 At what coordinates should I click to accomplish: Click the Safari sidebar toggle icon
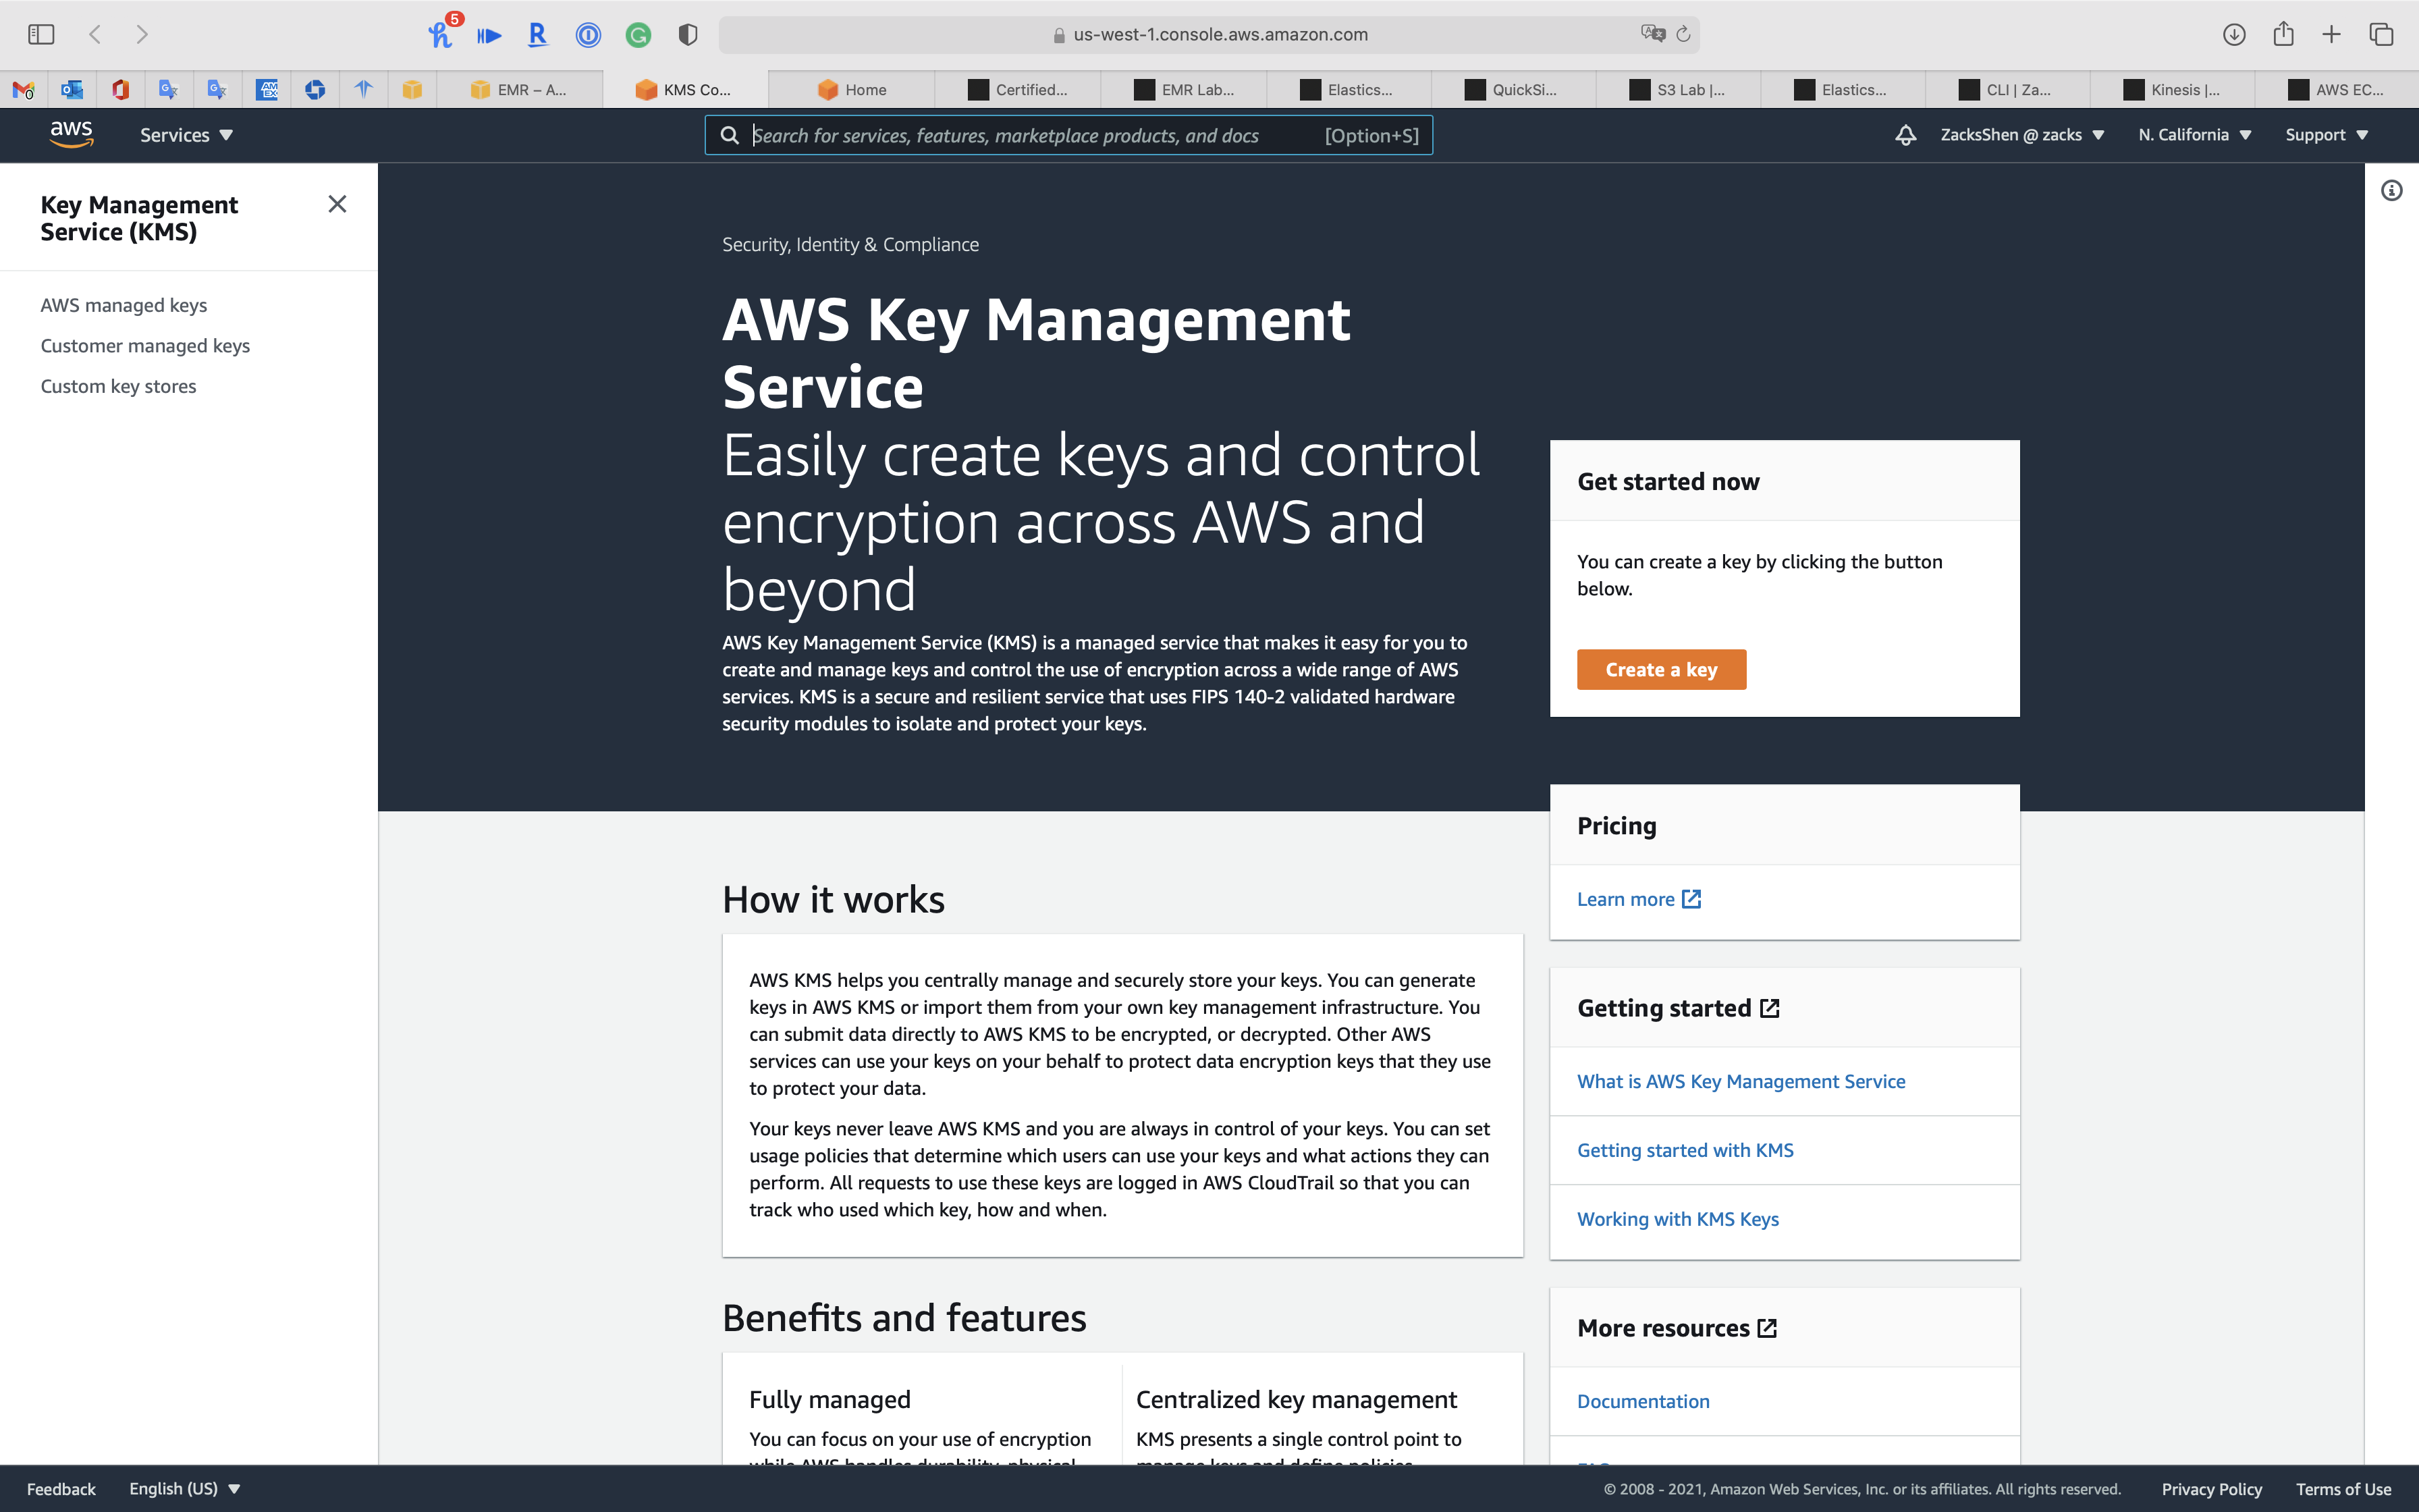[x=41, y=34]
